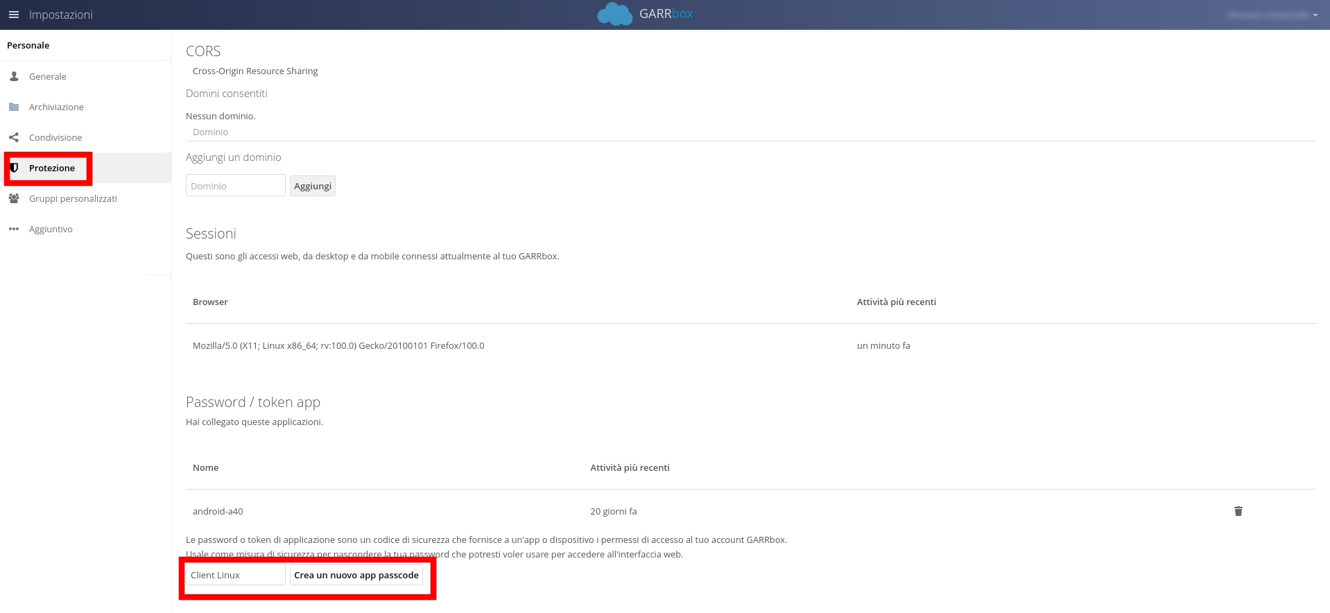Viewport: 1330px width, 613px height.
Task: Delete the android-a40 token with trash icon
Action: [1238, 511]
